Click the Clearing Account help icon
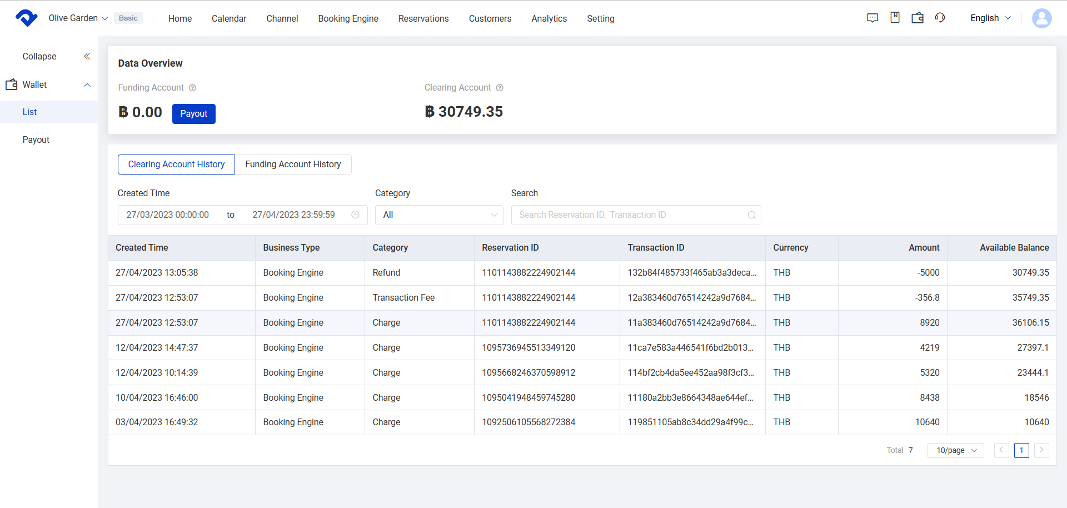The height and width of the screenshot is (508, 1067). pos(500,88)
